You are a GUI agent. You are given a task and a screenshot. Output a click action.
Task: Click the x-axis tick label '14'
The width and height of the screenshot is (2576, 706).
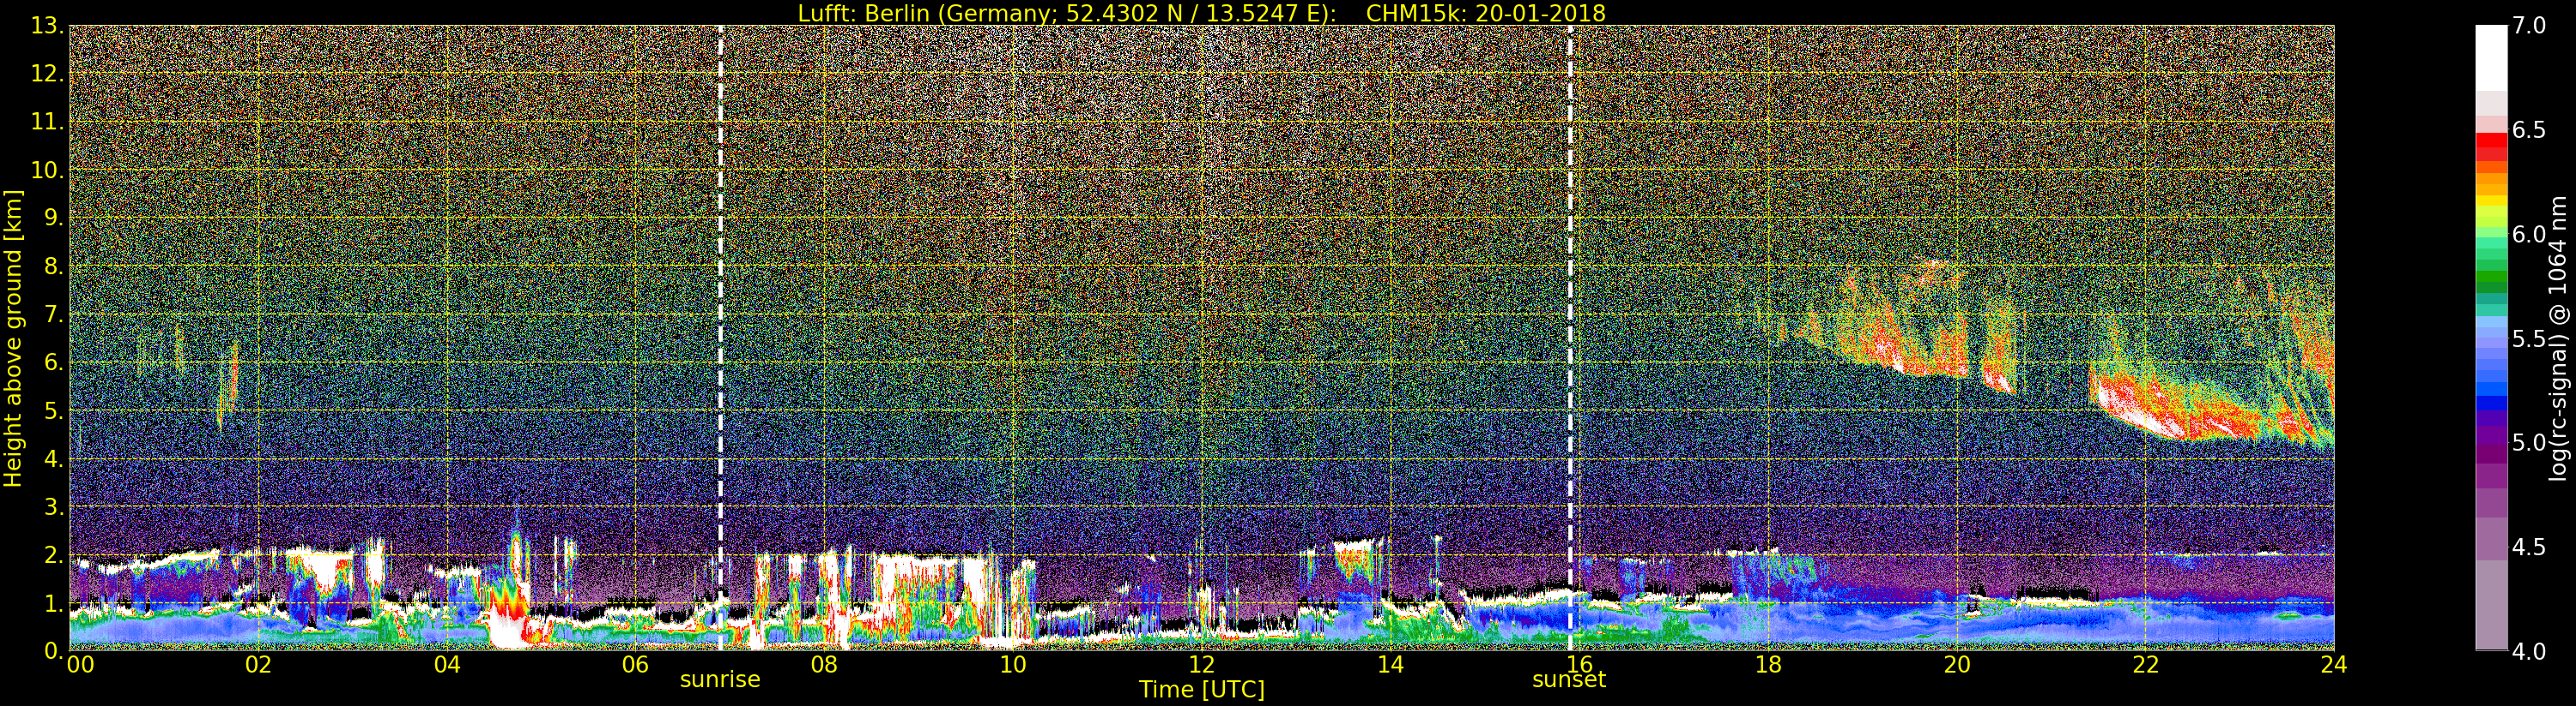click(x=1390, y=665)
